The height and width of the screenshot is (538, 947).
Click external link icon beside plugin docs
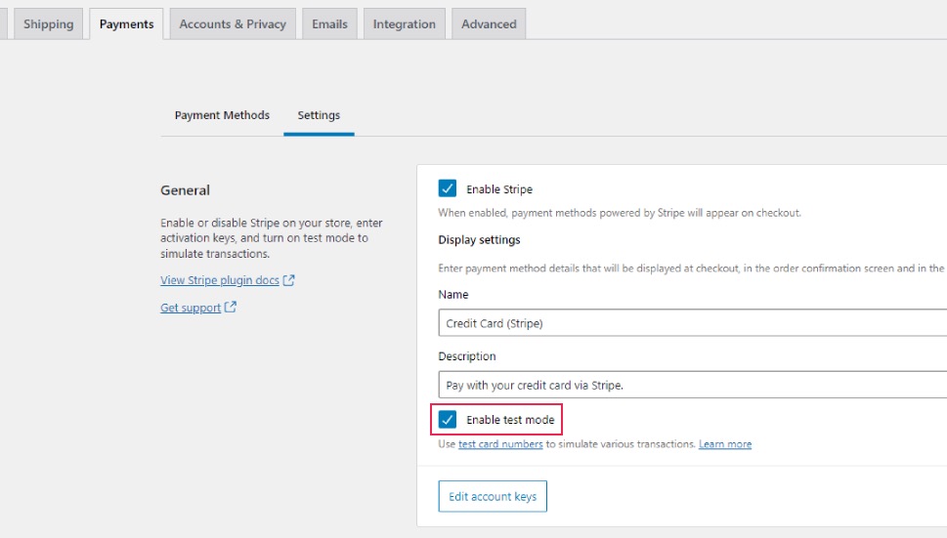[x=288, y=280]
